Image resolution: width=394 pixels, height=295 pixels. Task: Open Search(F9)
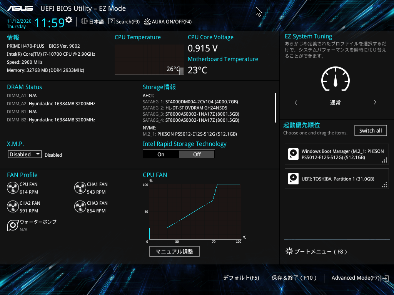tap(128, 22)
